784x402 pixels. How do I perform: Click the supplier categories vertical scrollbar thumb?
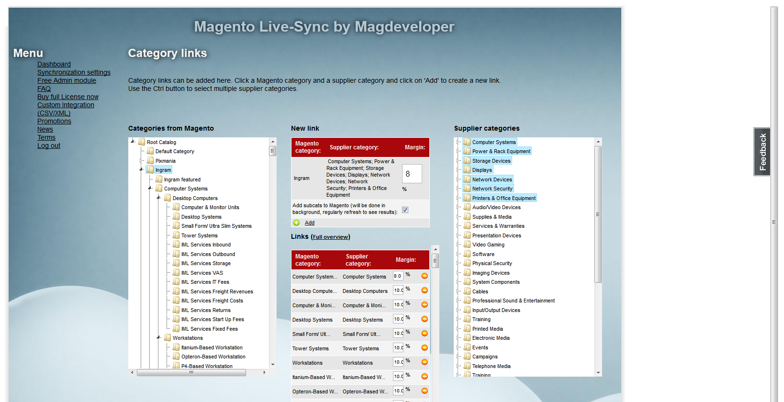pyautogui.click(x=598, y=214)
